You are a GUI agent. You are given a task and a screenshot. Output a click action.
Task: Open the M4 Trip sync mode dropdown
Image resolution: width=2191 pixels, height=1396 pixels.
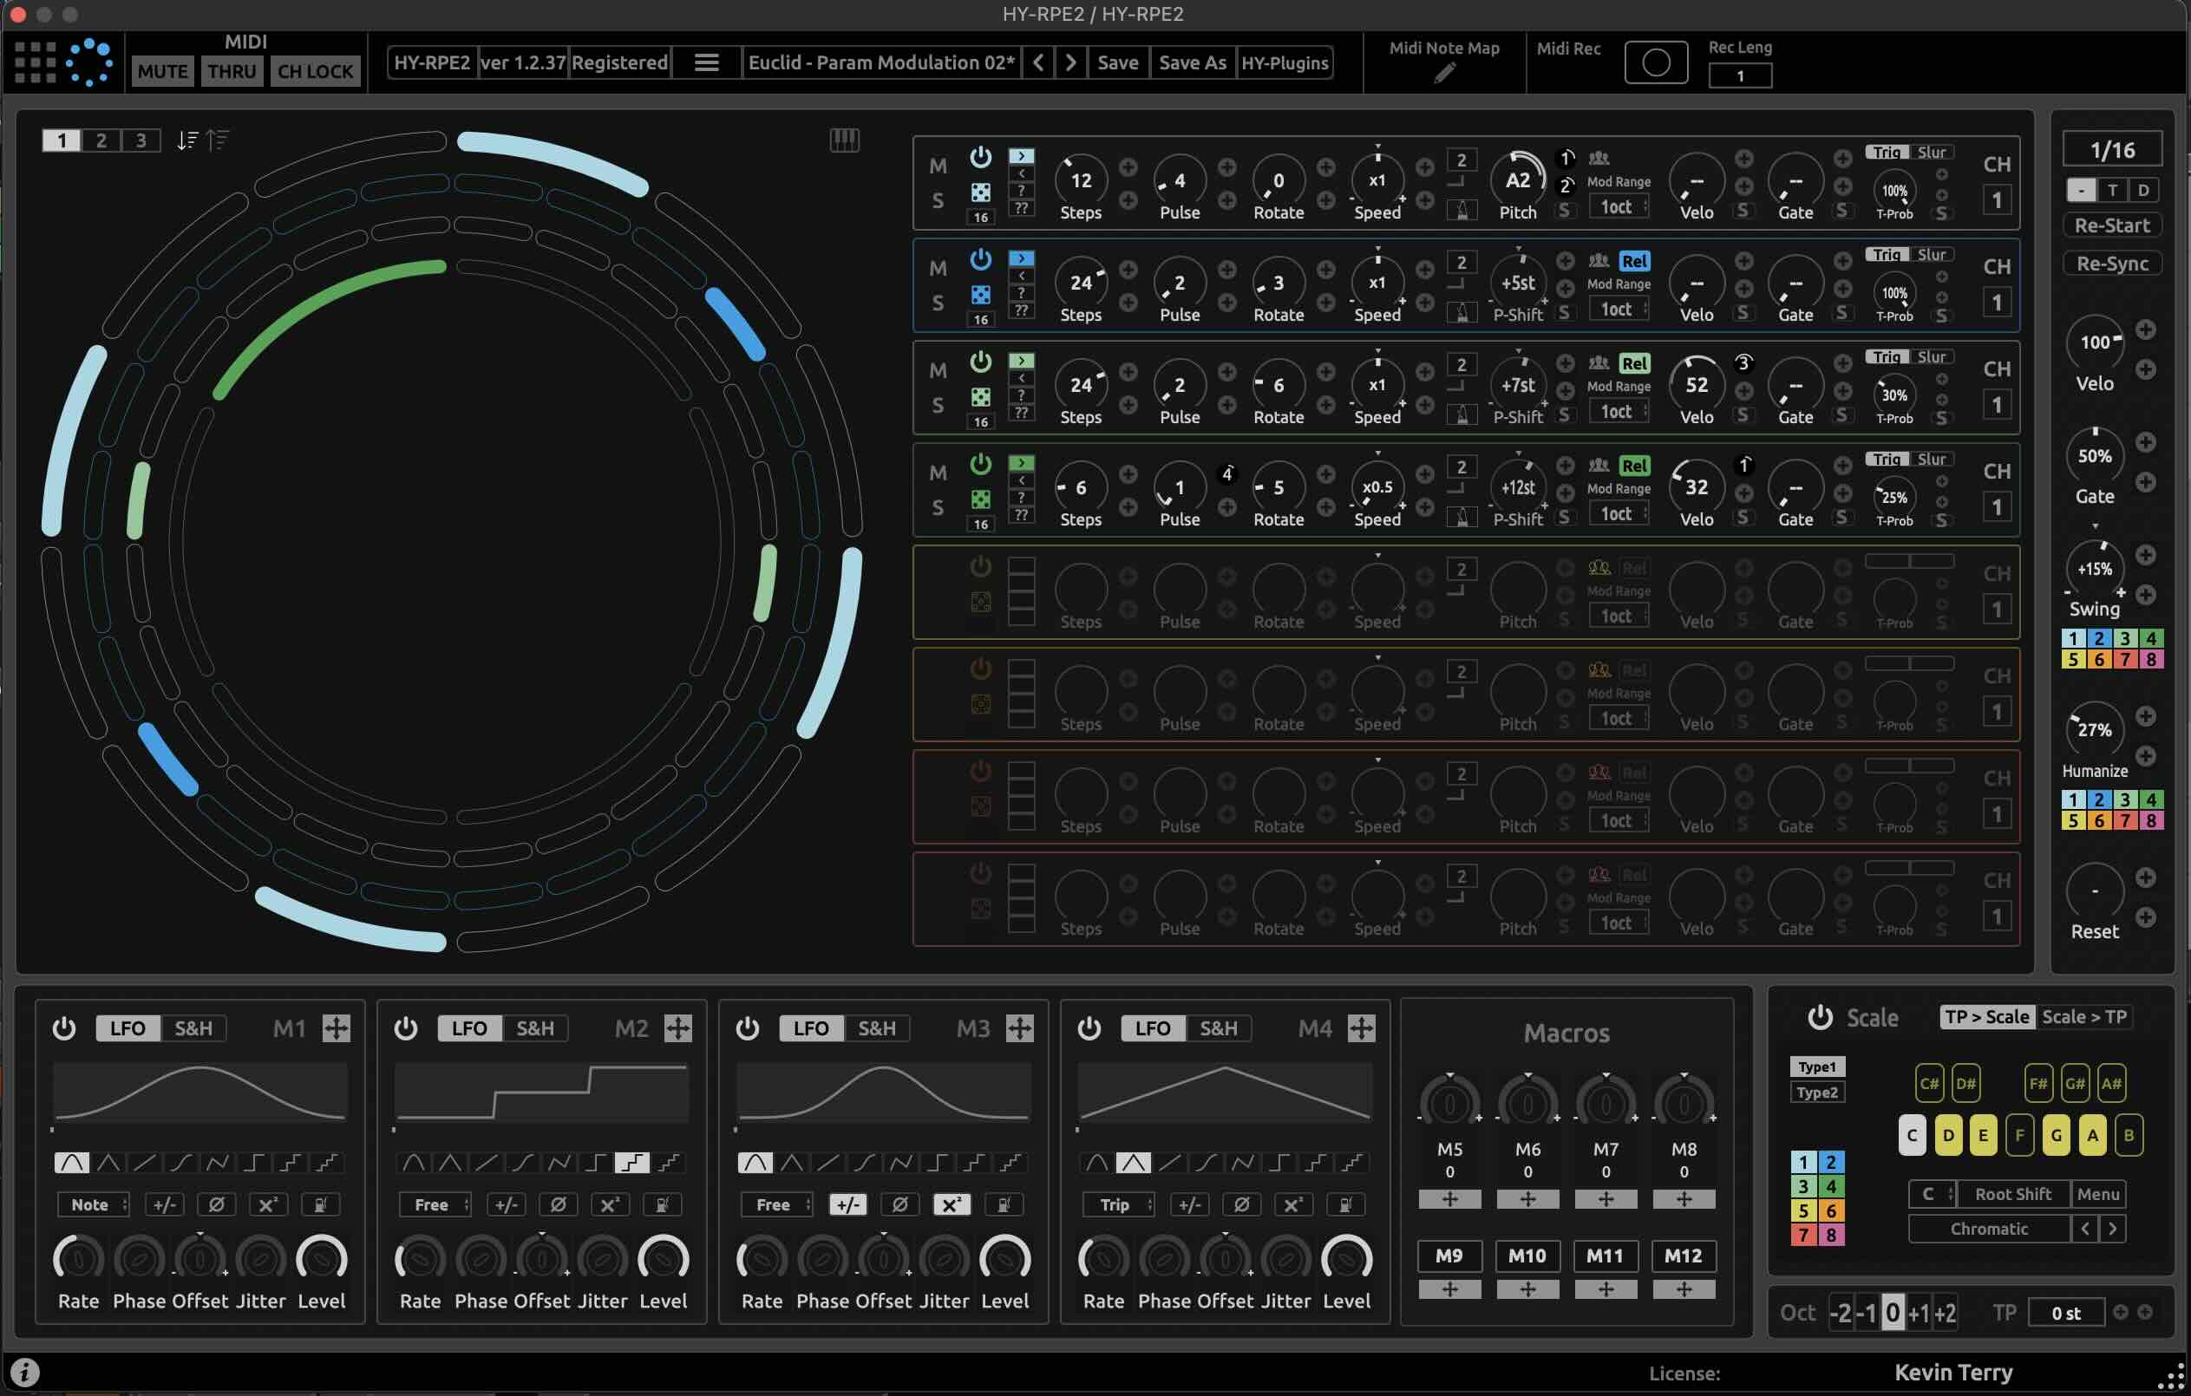tap(1118, 1205)
